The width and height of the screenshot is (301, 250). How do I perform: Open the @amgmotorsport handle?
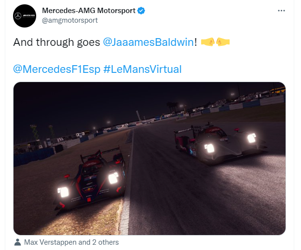(70, 20)
